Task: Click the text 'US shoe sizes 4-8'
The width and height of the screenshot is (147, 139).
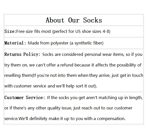Action: point(92,31)
